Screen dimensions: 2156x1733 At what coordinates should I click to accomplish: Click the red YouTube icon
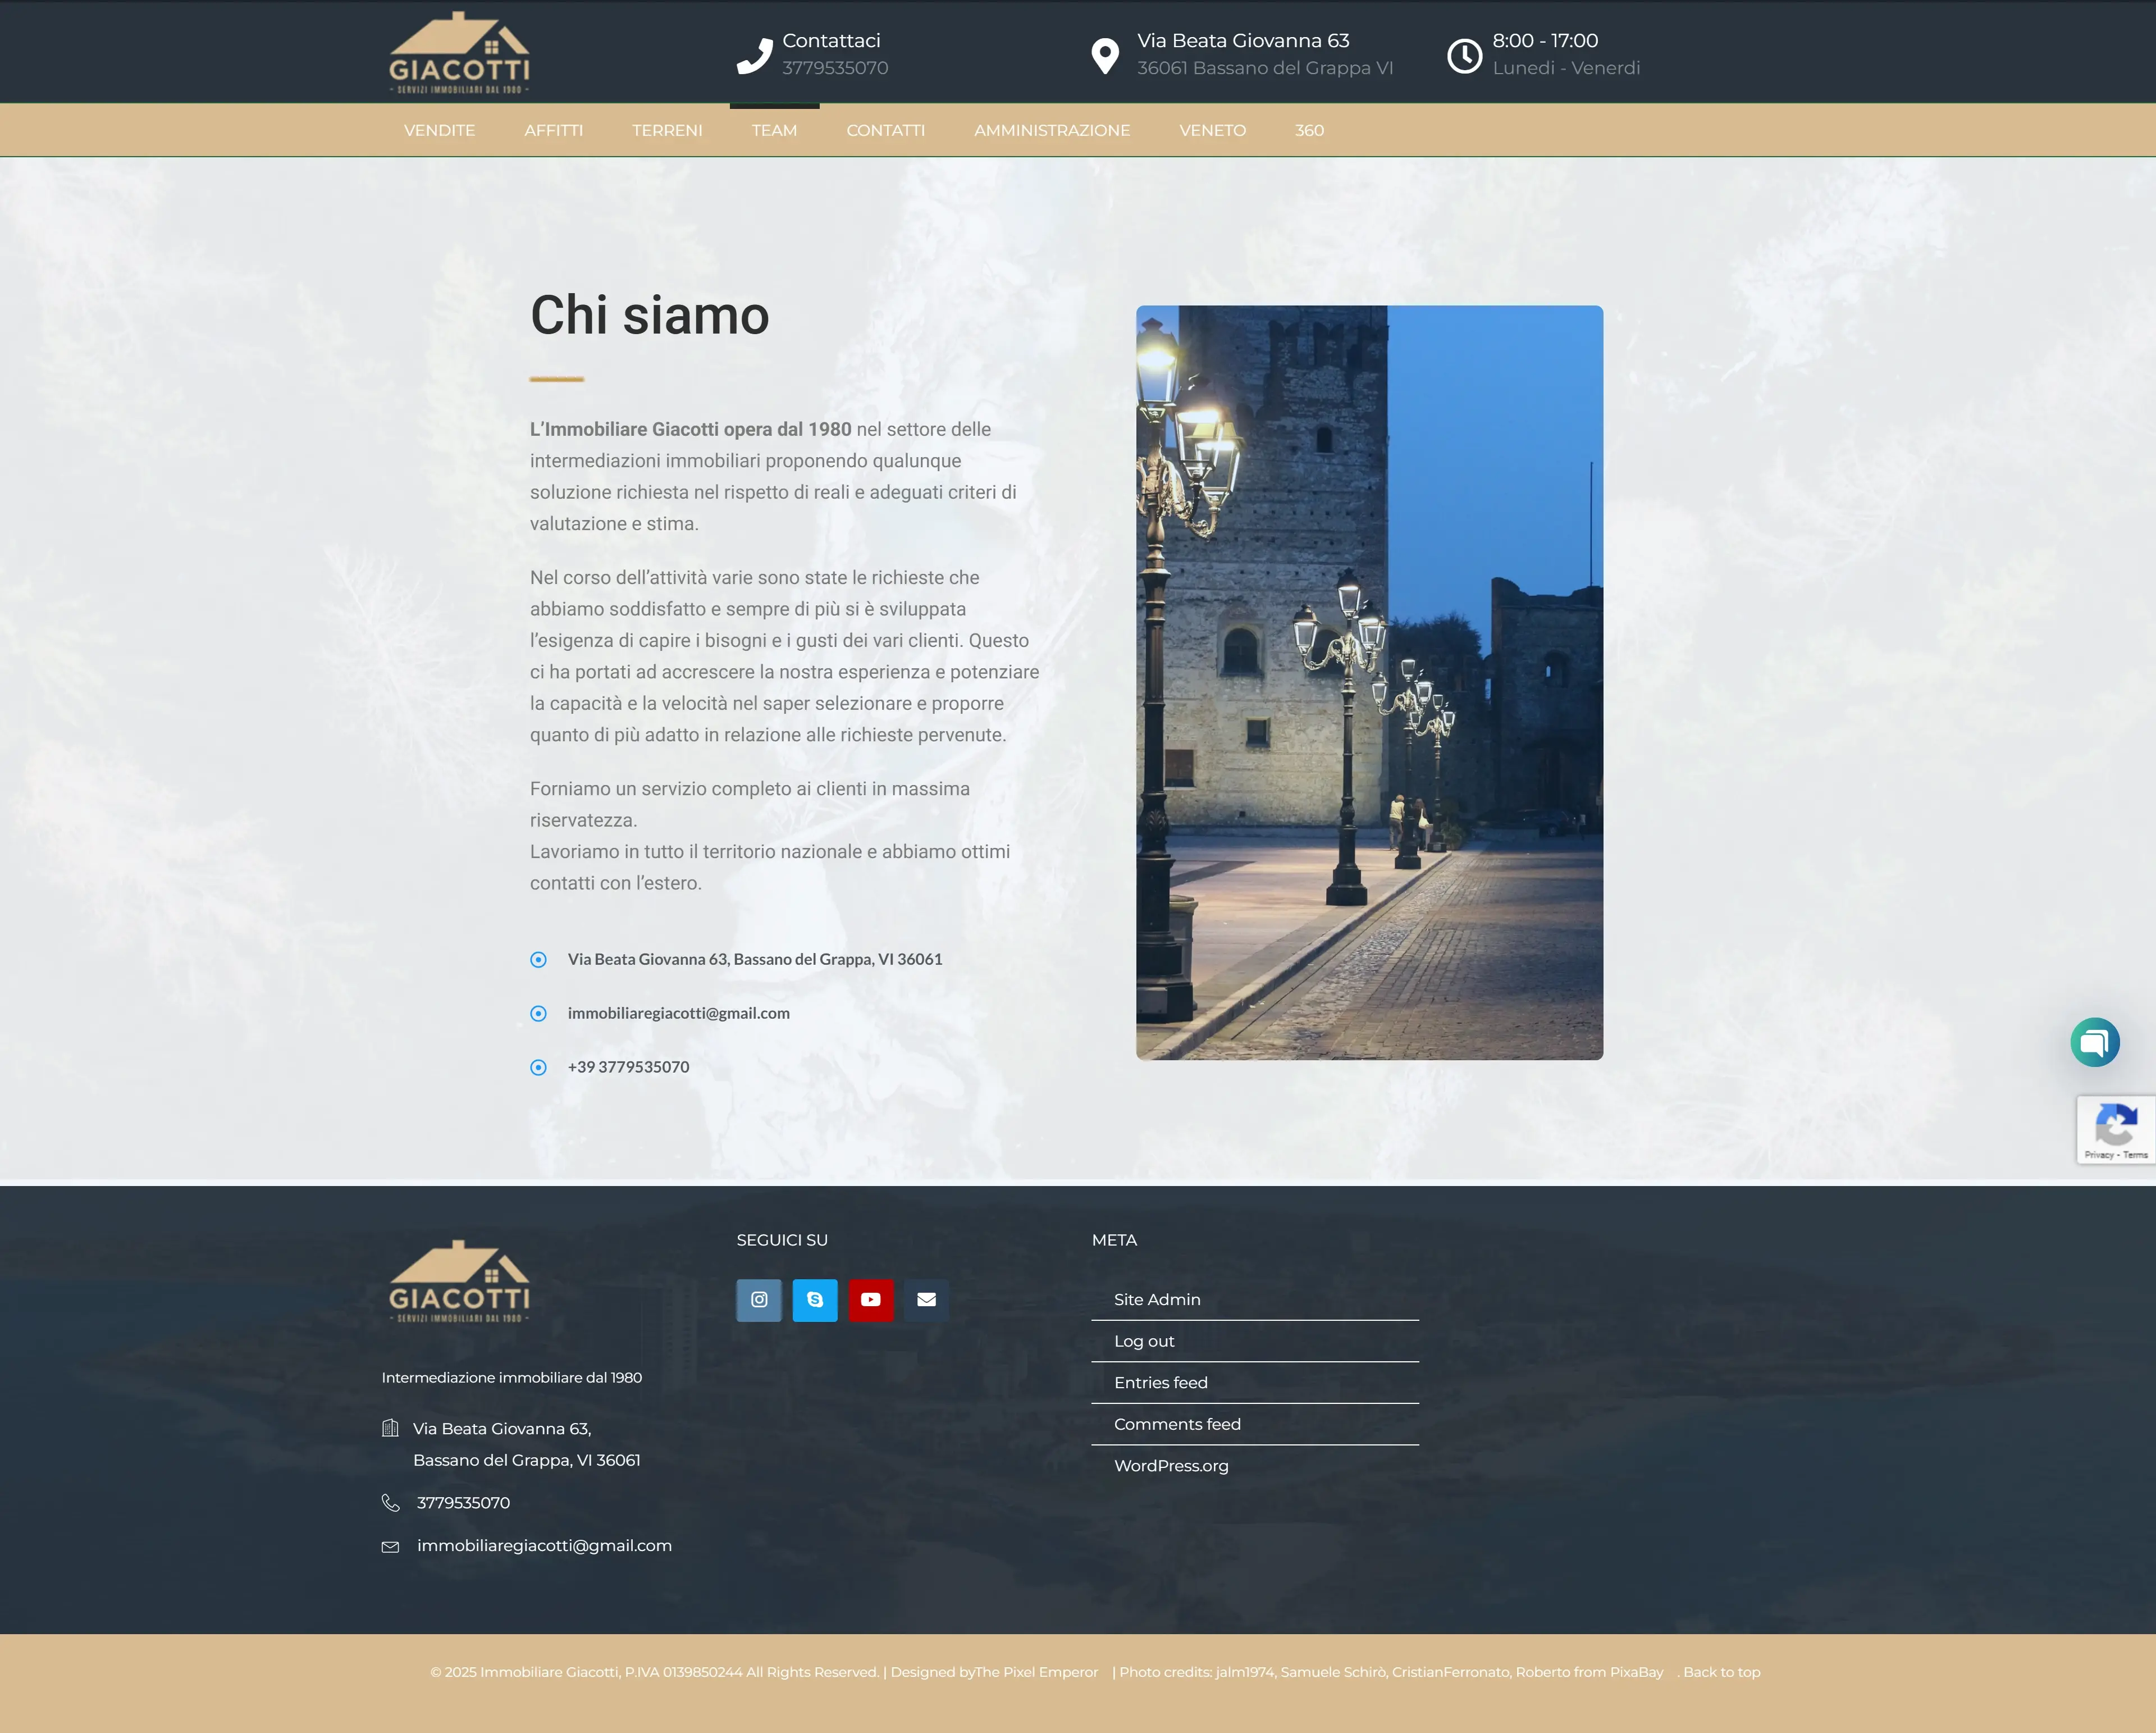[x=871, y=1300]
